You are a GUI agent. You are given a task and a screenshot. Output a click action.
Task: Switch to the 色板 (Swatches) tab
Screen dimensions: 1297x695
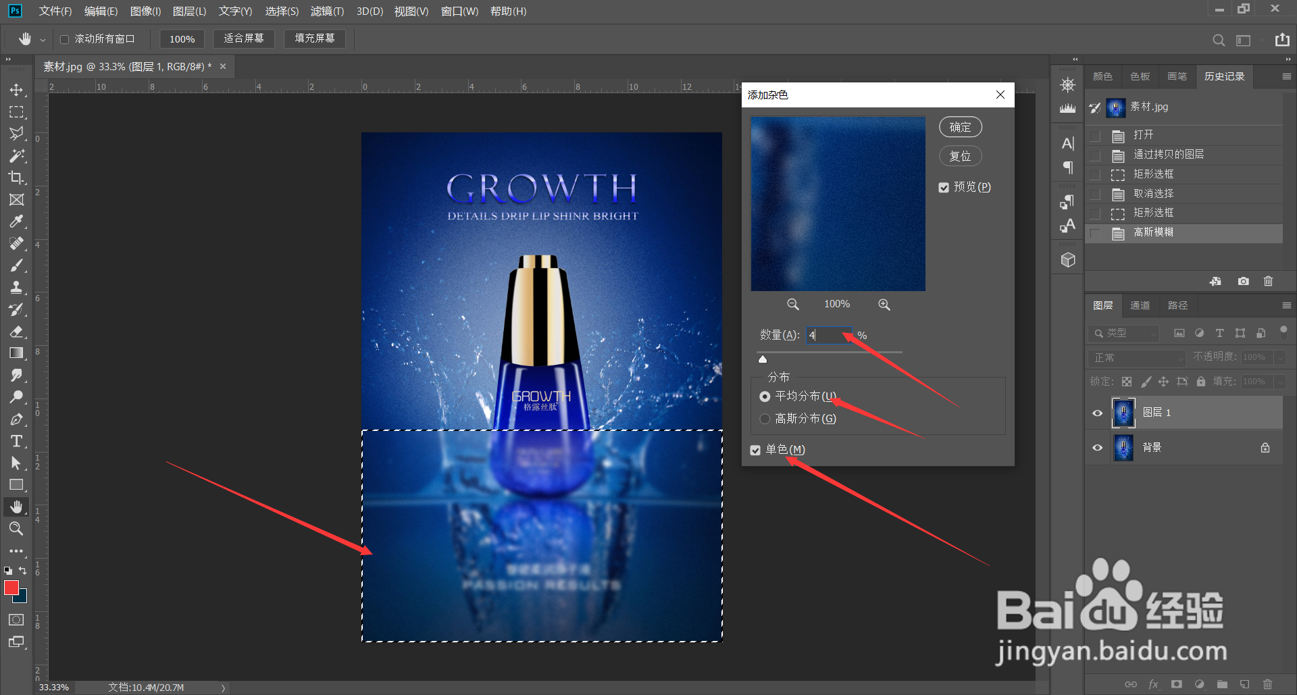coord(1140,77)
